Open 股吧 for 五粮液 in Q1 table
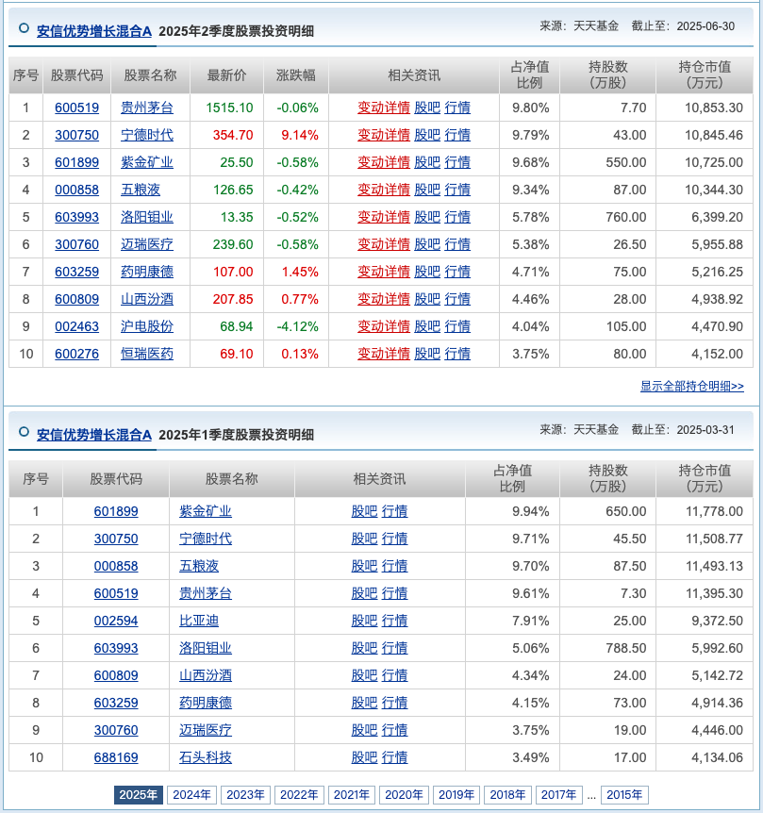This screenshot has width=763, height=813. point(364,566)
